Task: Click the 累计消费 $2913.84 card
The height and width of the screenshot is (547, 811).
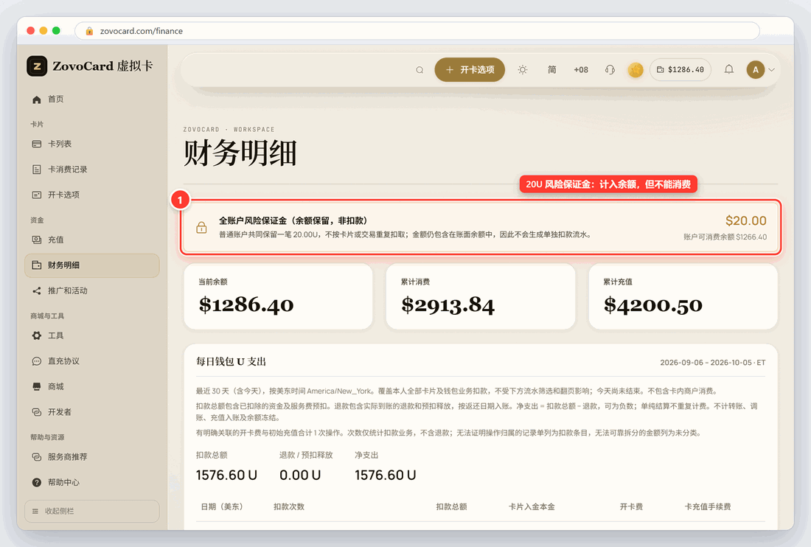Action: pyautogui.click(x=481, y=297)
